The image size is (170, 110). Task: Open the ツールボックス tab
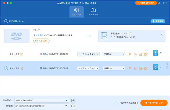tap(93, 12)
